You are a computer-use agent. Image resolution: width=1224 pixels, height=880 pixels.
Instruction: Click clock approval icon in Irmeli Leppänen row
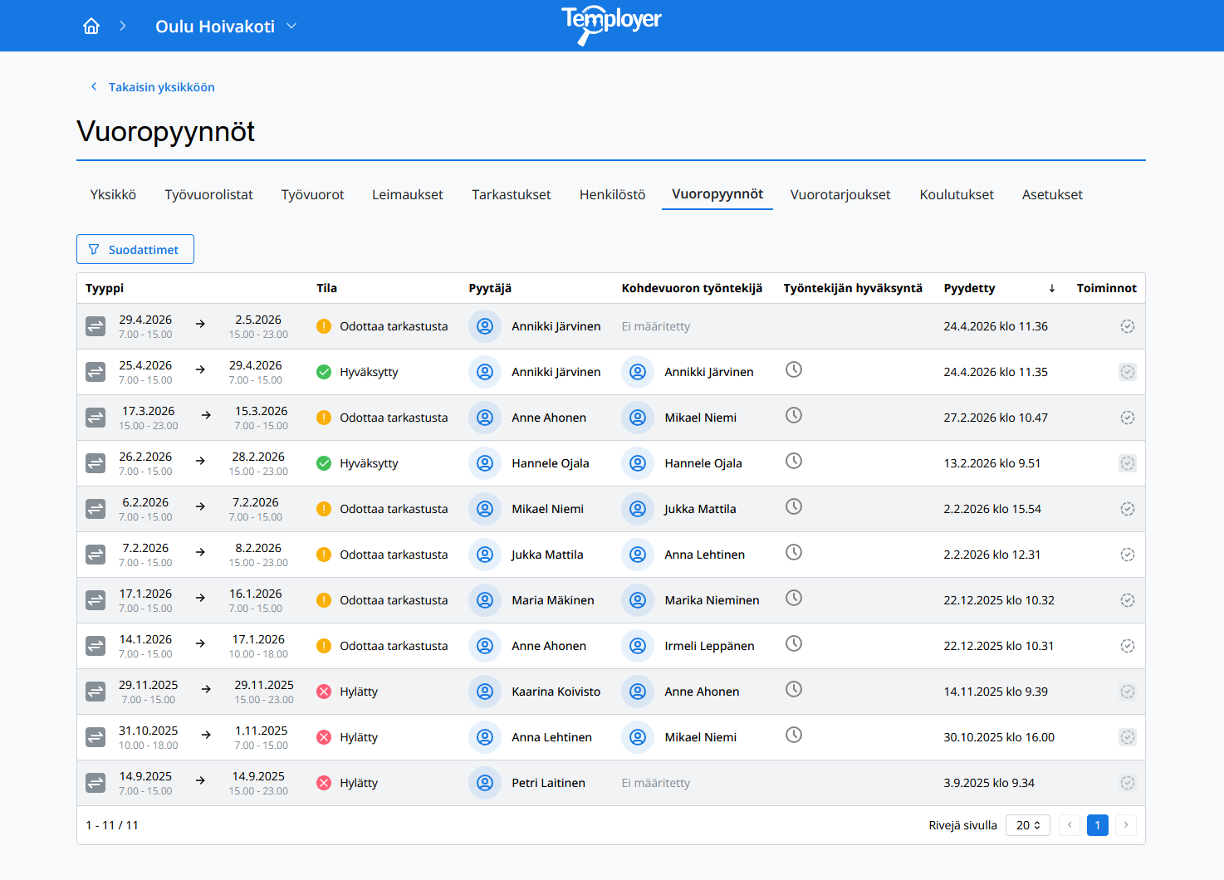pos(794,643)
